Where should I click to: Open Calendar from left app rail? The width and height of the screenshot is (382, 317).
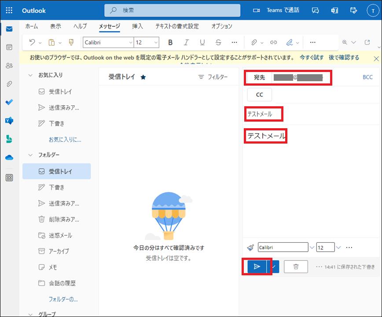tap(9, 47)
